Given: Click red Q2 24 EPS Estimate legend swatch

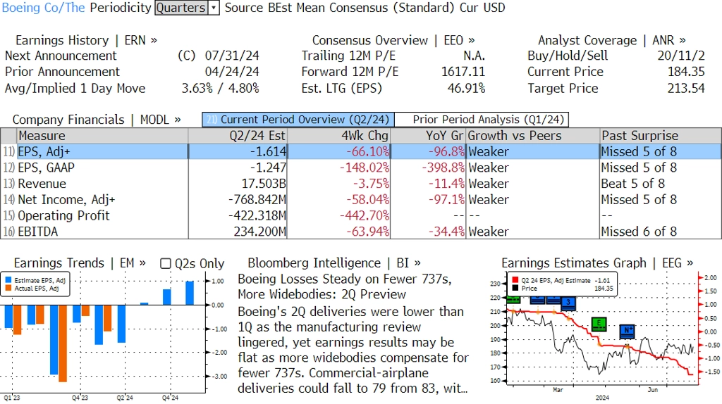Looking at the screenshot, I should click(515, 280).
